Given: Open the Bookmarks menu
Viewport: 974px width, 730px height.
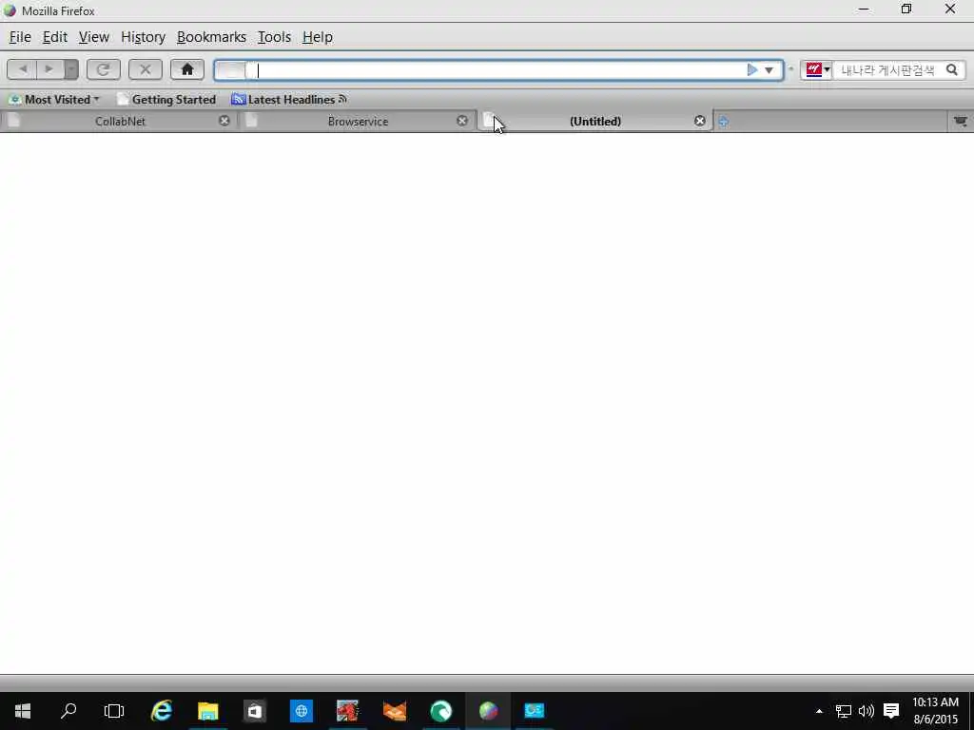Looking at the screenshot, I should pyautogui.click(x=211, y=37).
